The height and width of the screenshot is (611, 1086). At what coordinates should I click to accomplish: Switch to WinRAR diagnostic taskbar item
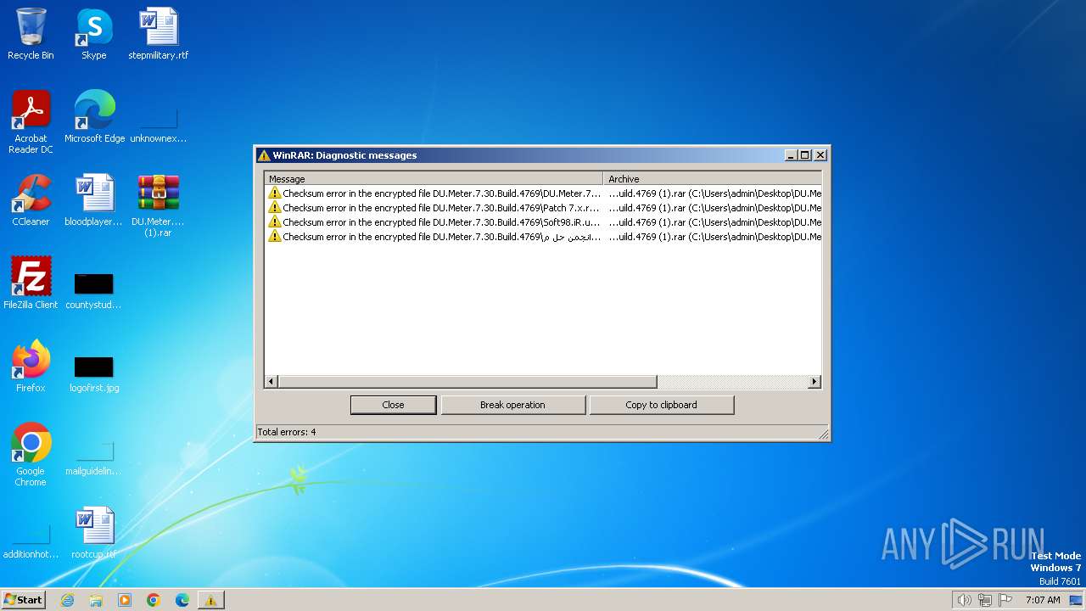pyautogui.click(x=210, y=600)
